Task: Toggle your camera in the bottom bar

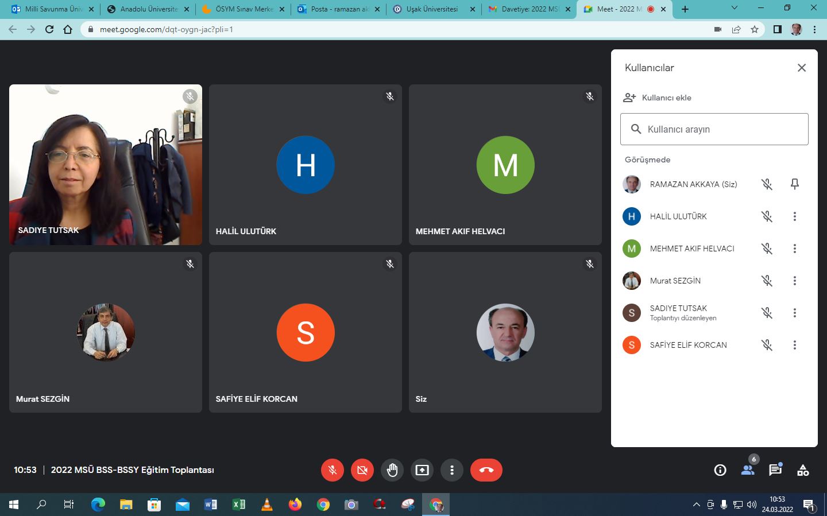Action: point(362,470)
